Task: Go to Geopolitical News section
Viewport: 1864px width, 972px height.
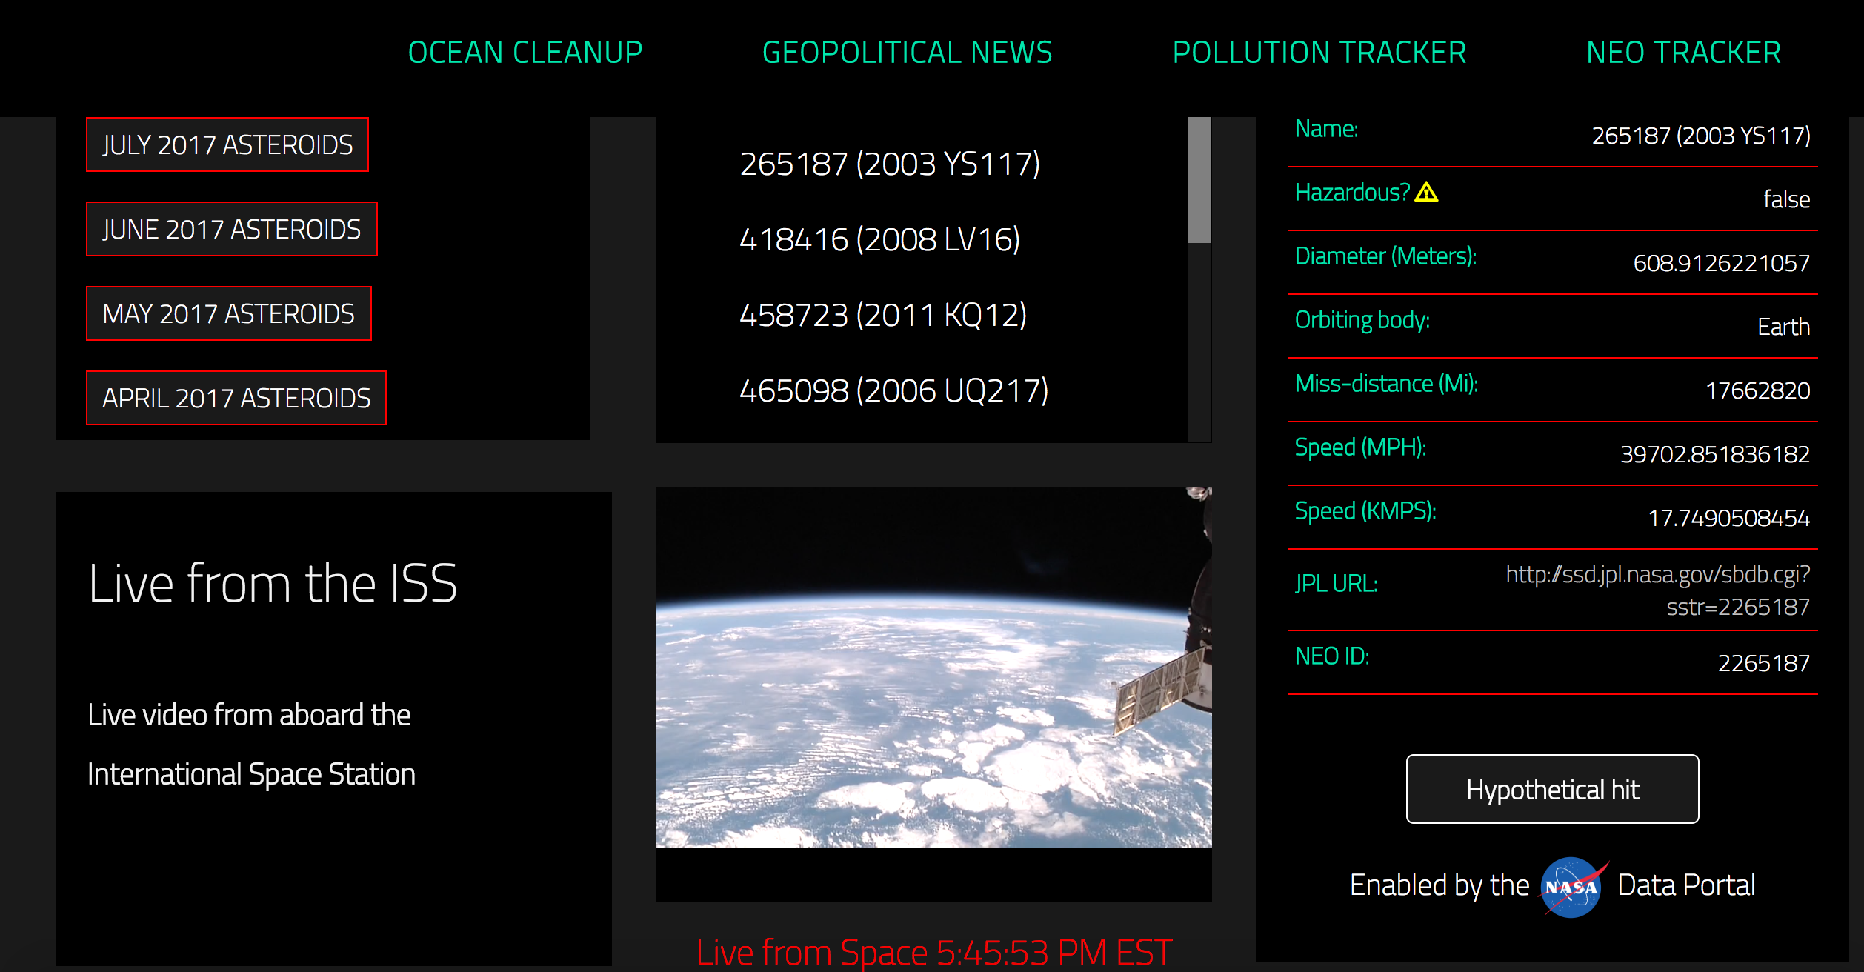Action: [907, 53]
